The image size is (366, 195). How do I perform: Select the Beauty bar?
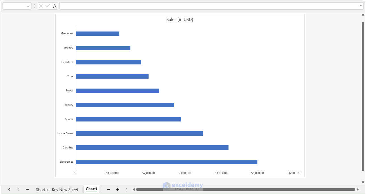click(x=125, y=105)
